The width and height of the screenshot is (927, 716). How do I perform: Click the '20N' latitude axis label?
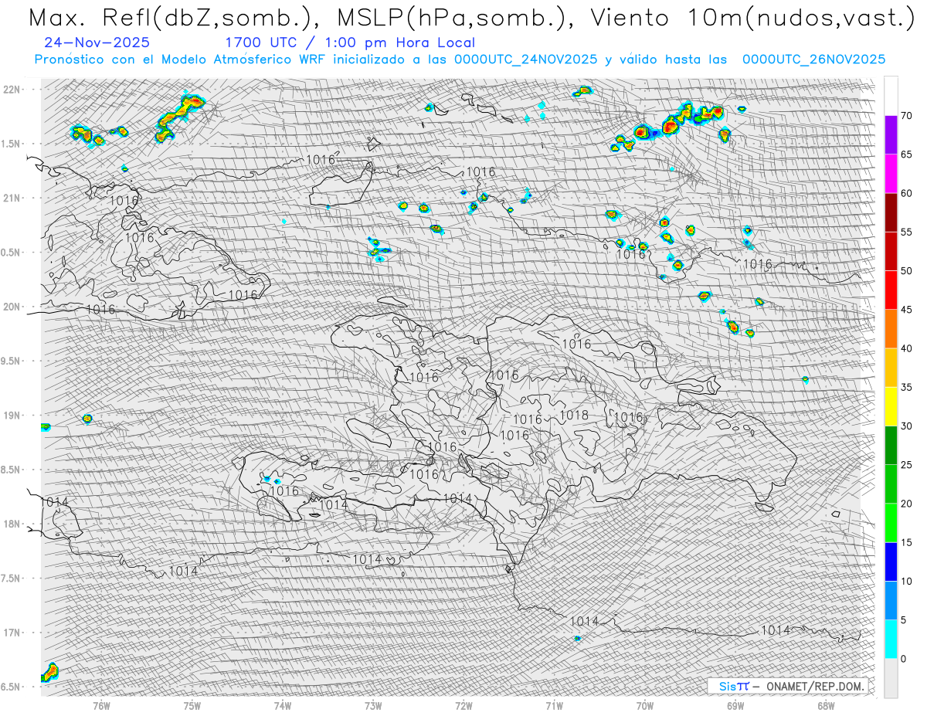pyautogui.click(x=13, y=307)
